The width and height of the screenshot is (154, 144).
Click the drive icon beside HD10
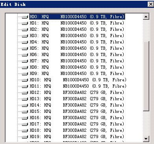click(25, 80)
